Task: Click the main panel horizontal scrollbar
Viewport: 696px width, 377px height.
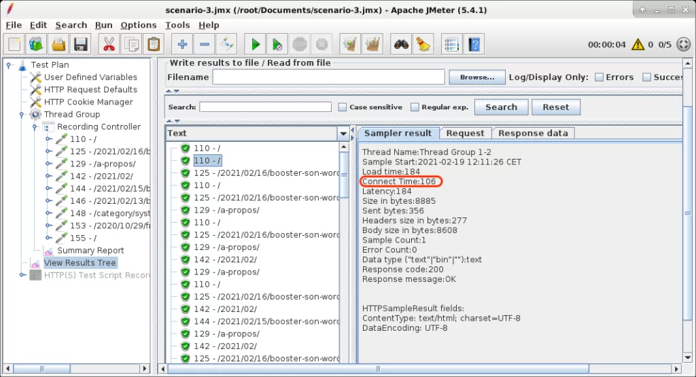Action: [x=378, y=369]
